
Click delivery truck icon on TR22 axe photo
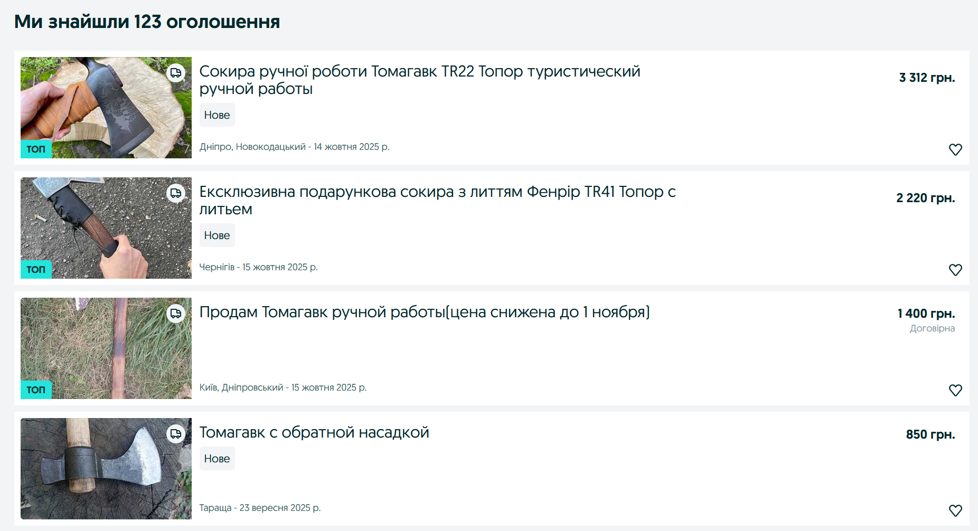pyautogui.click(x=176, y=73)
